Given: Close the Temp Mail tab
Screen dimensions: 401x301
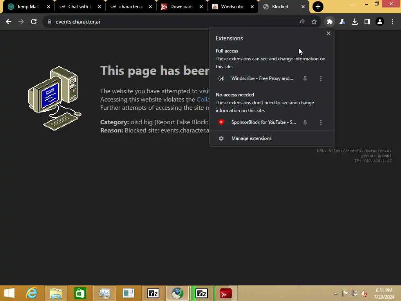Looking at the screenshot, I should [49, 7].
